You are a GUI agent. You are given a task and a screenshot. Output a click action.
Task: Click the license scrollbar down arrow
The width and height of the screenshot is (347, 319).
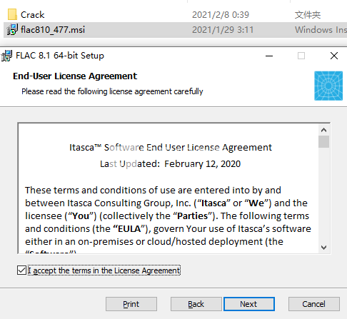(x=323, y=248)
